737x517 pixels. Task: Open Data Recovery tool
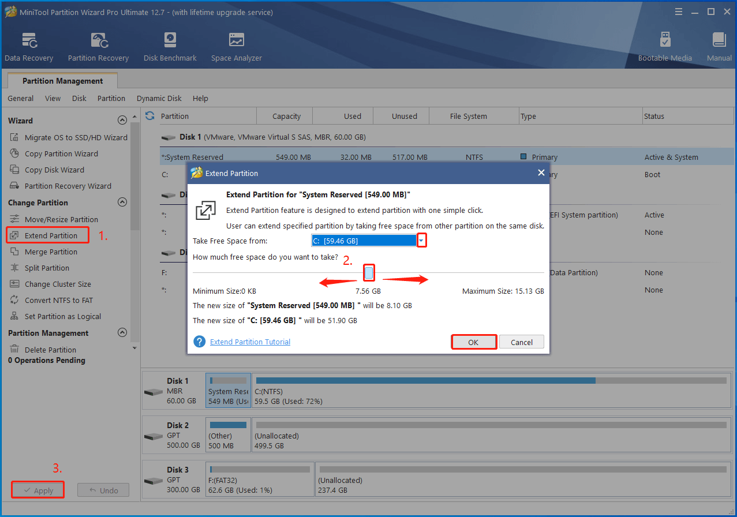click(x=29, y=47)
